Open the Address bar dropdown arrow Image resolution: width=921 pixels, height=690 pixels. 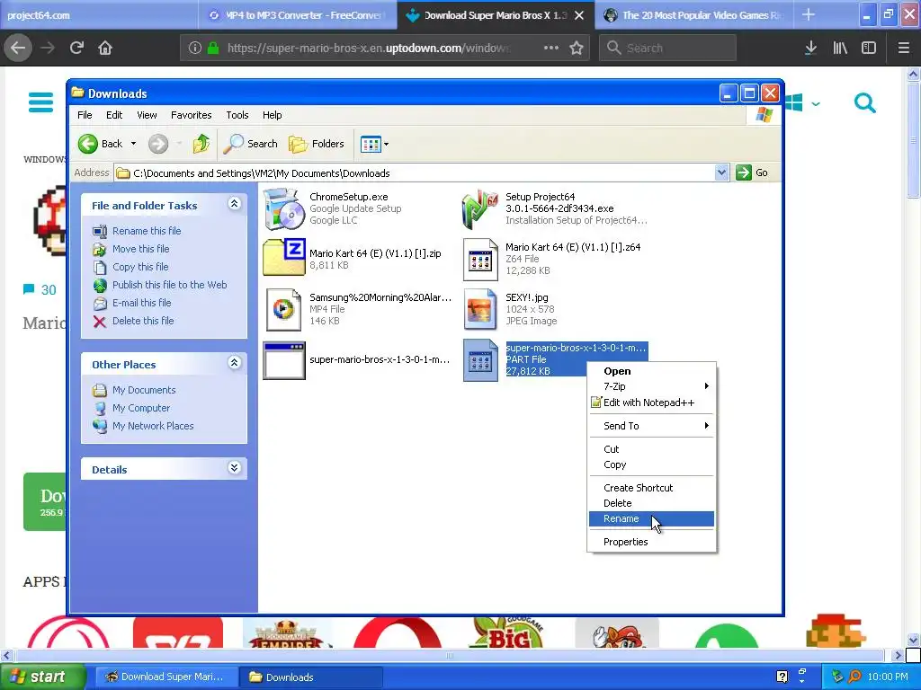[x=721, y=172]
